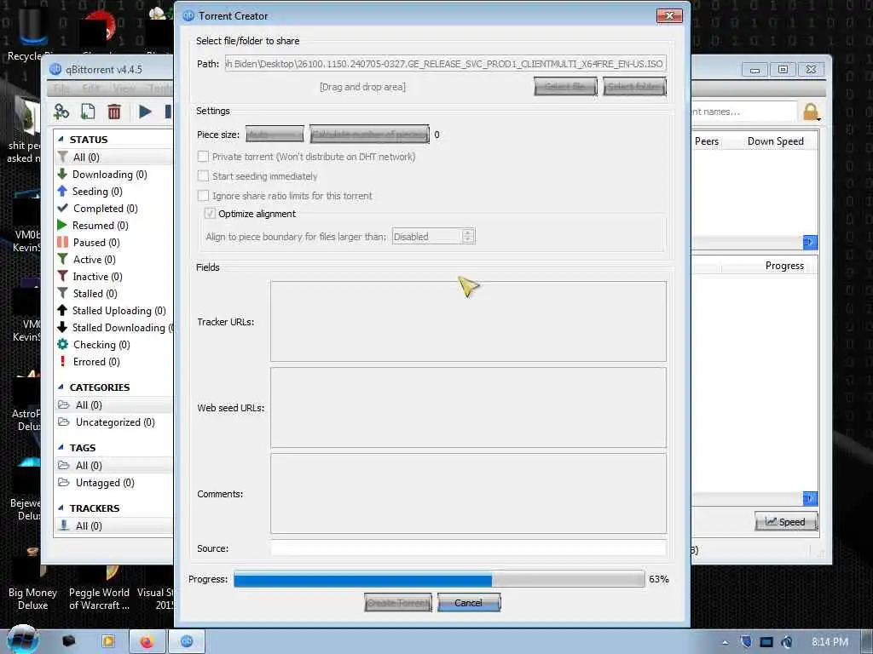This screenshot has width=873, height=654.
Task: Click the Tracker URLs text area
Action: [x=468, y=321]
